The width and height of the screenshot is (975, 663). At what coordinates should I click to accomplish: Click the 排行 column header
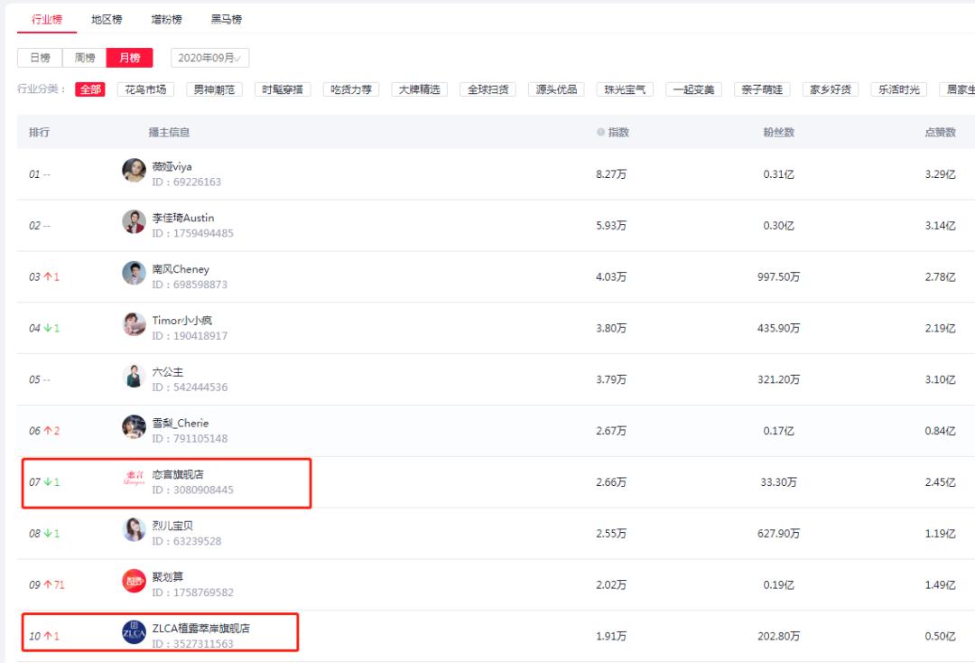tap(39, 132)
